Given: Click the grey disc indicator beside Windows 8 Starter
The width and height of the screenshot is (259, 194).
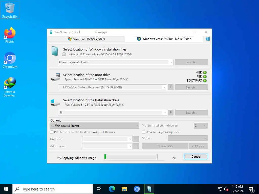Looking at the screenshot, I should tap(64, 54).
